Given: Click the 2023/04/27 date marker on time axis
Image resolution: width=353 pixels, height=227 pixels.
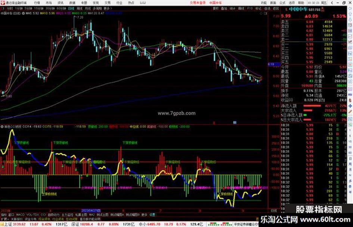Looking at the screenshot, I should click(x=91, y=211).
